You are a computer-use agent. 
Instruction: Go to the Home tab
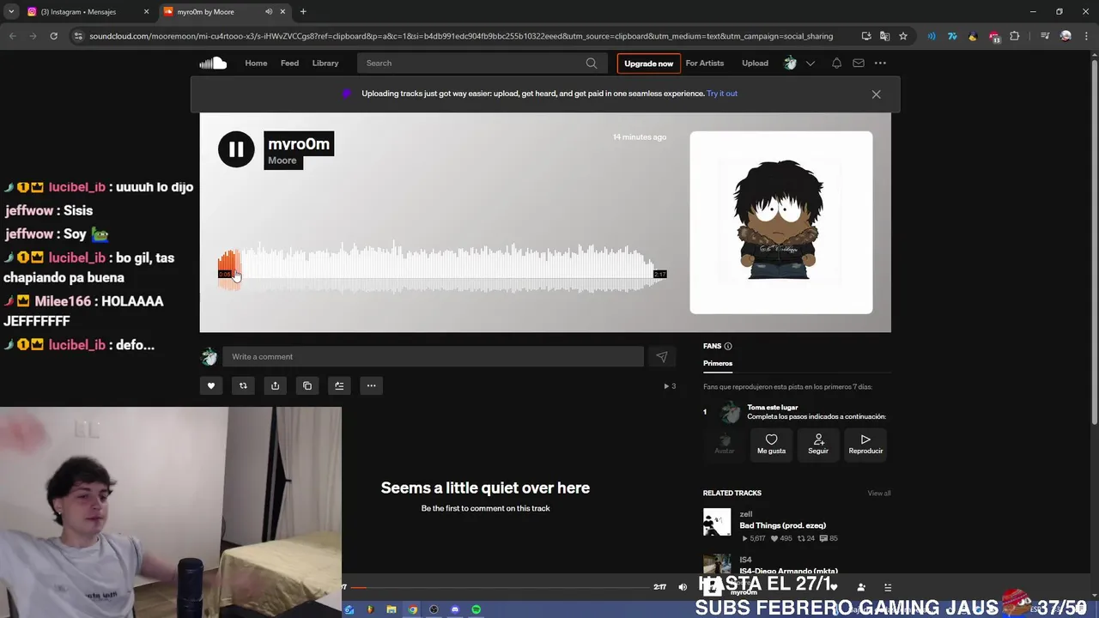pyautogui.click(x=256, y=63)
